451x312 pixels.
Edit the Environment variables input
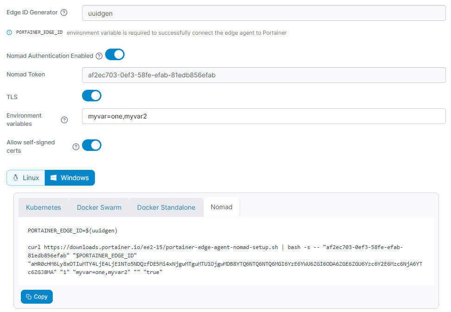pyautogui.click(x=264, y=116)
